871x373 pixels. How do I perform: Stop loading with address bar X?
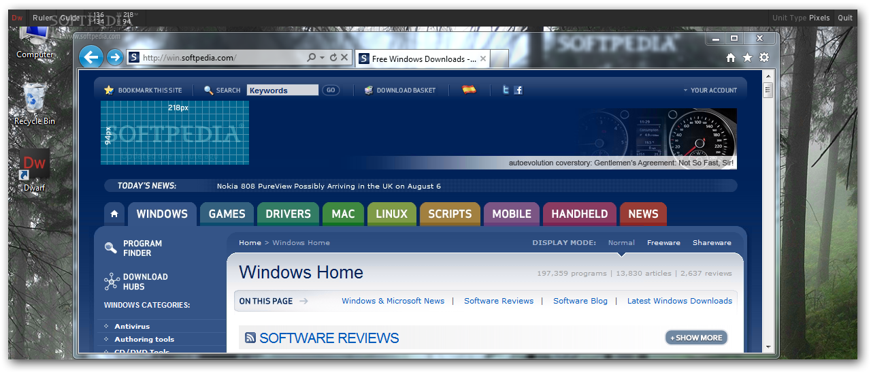(x=344, y=58)
